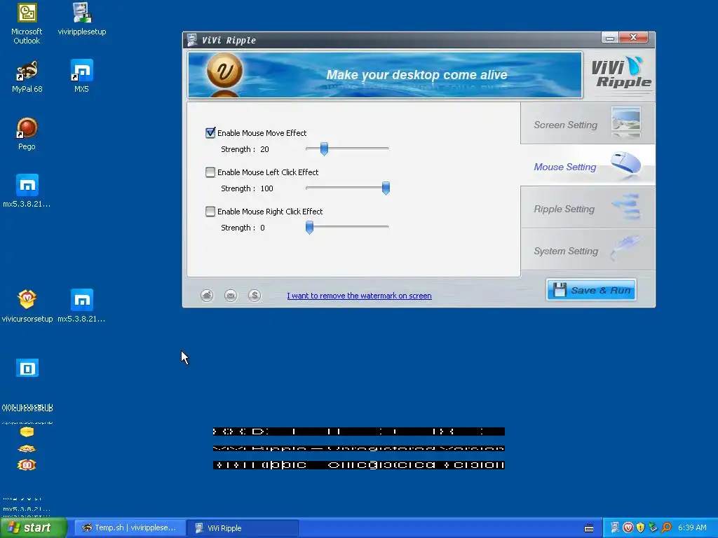The height and width of the screenshot is (538, 718).
Task: Click the 6:39 AM taskbar clock
Action: click(x=692, y=528)
